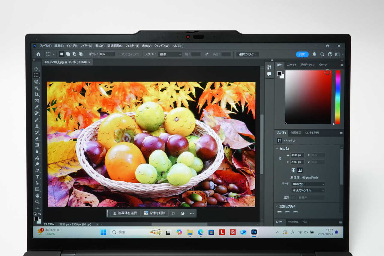The width and height of the screenshot is (384, 256).
Task: Open the History panel icon
Action: pos(269,67)
